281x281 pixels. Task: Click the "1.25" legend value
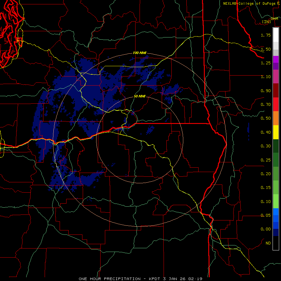point(266,63)
